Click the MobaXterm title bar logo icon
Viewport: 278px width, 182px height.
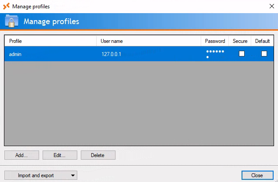coord(7,7)
